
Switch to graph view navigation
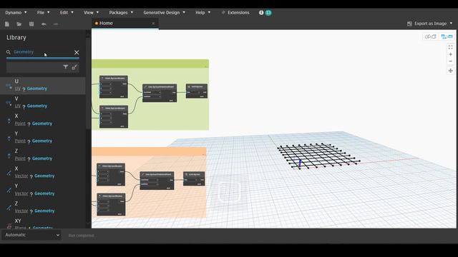[447, 36]
